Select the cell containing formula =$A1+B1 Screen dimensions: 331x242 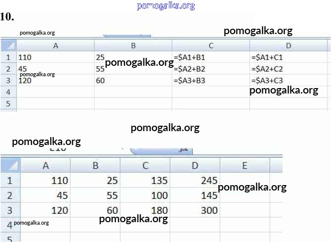[211, 57]
